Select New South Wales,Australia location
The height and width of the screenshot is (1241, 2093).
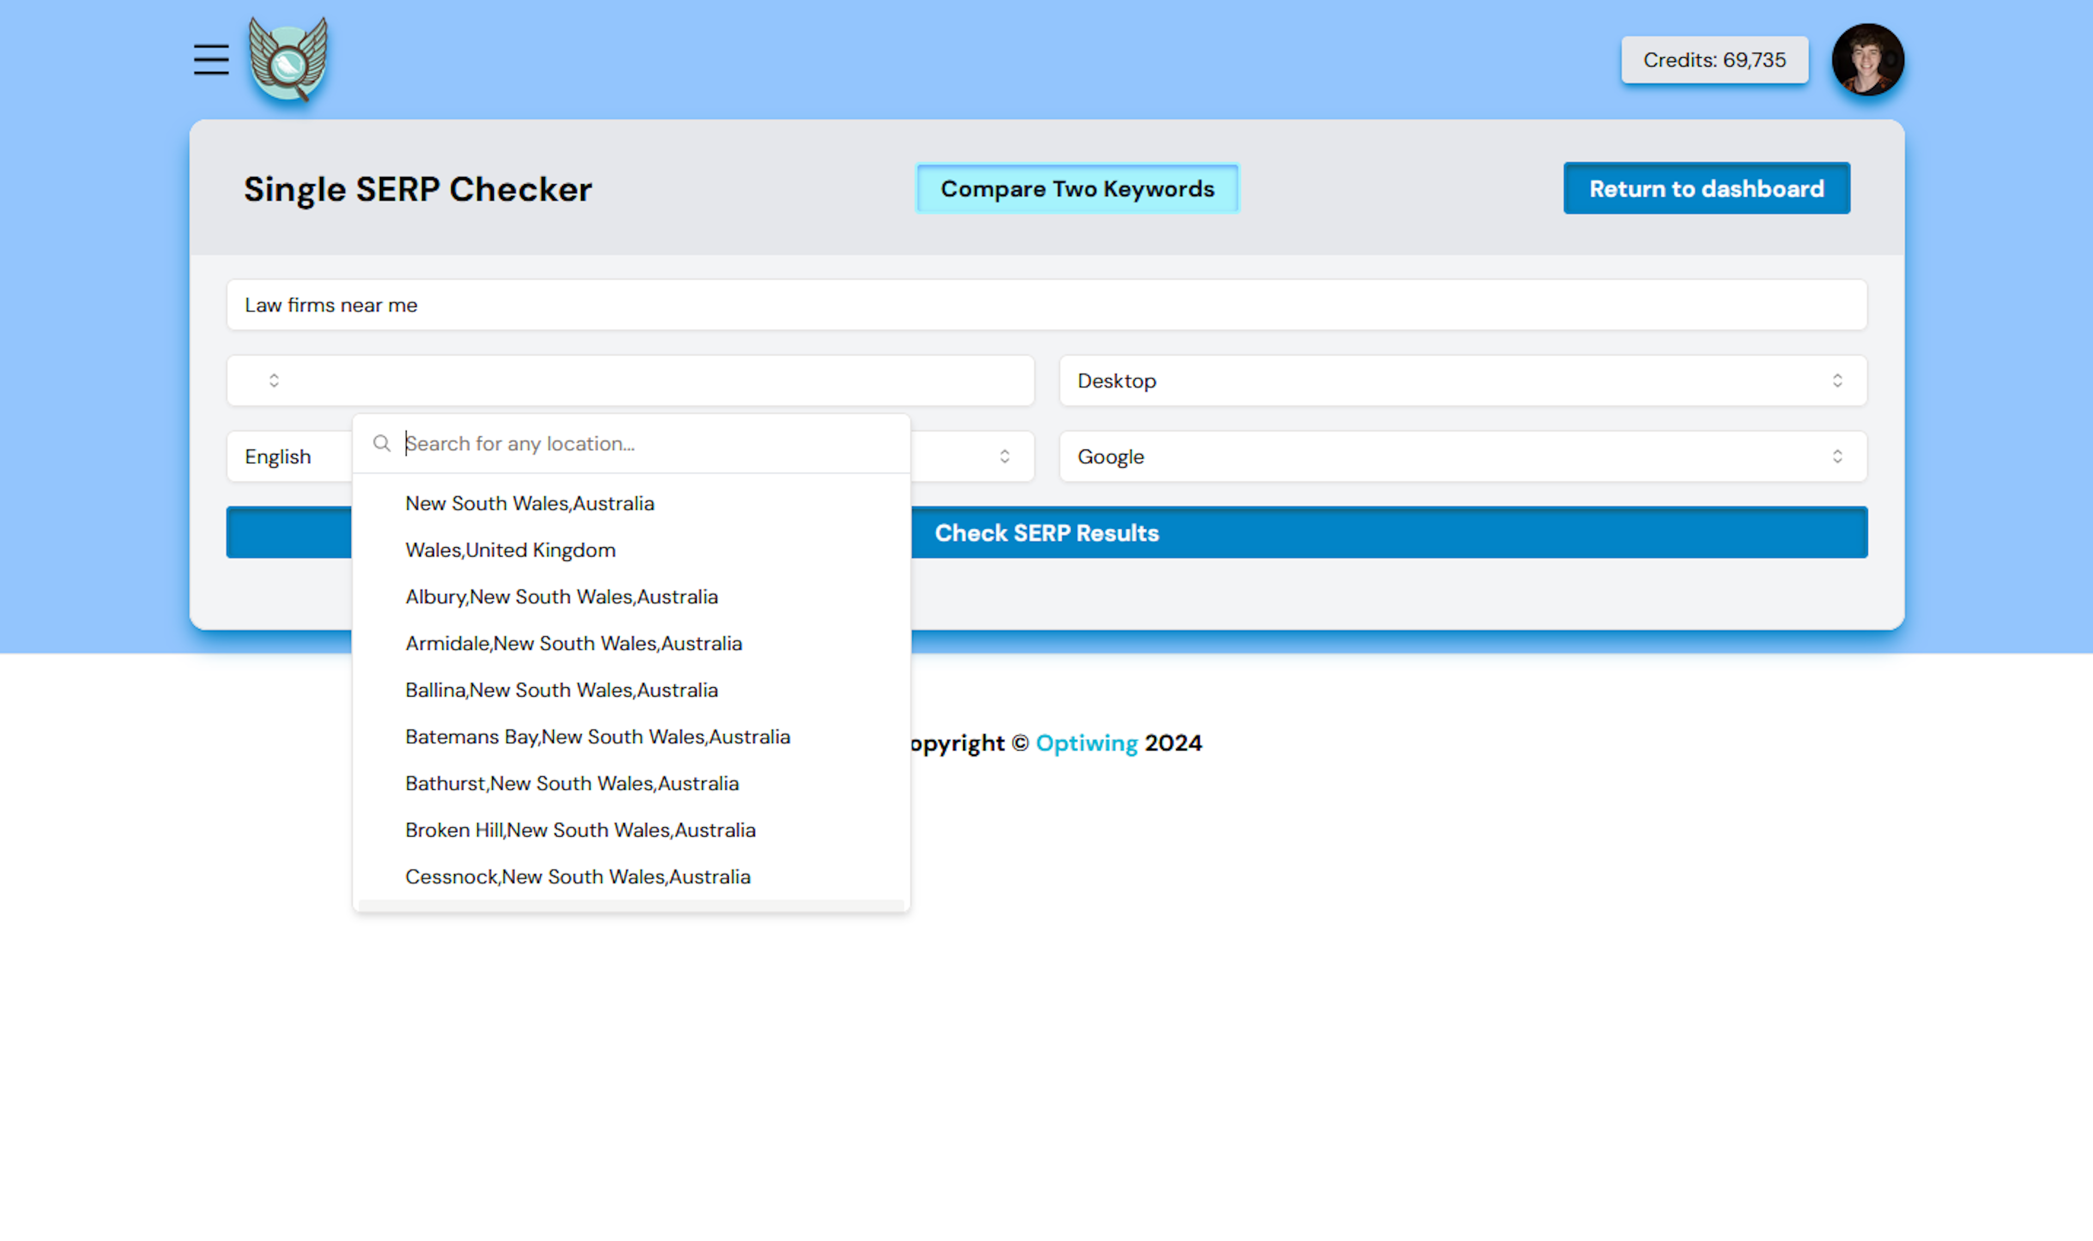tap(529, 503)
